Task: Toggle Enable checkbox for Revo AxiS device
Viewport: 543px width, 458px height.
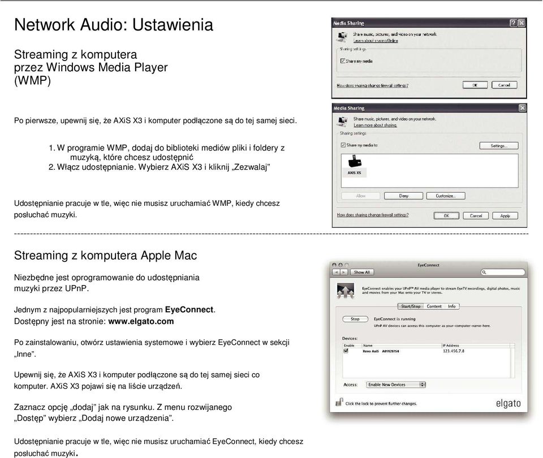Action: click(x=346, y=351)
